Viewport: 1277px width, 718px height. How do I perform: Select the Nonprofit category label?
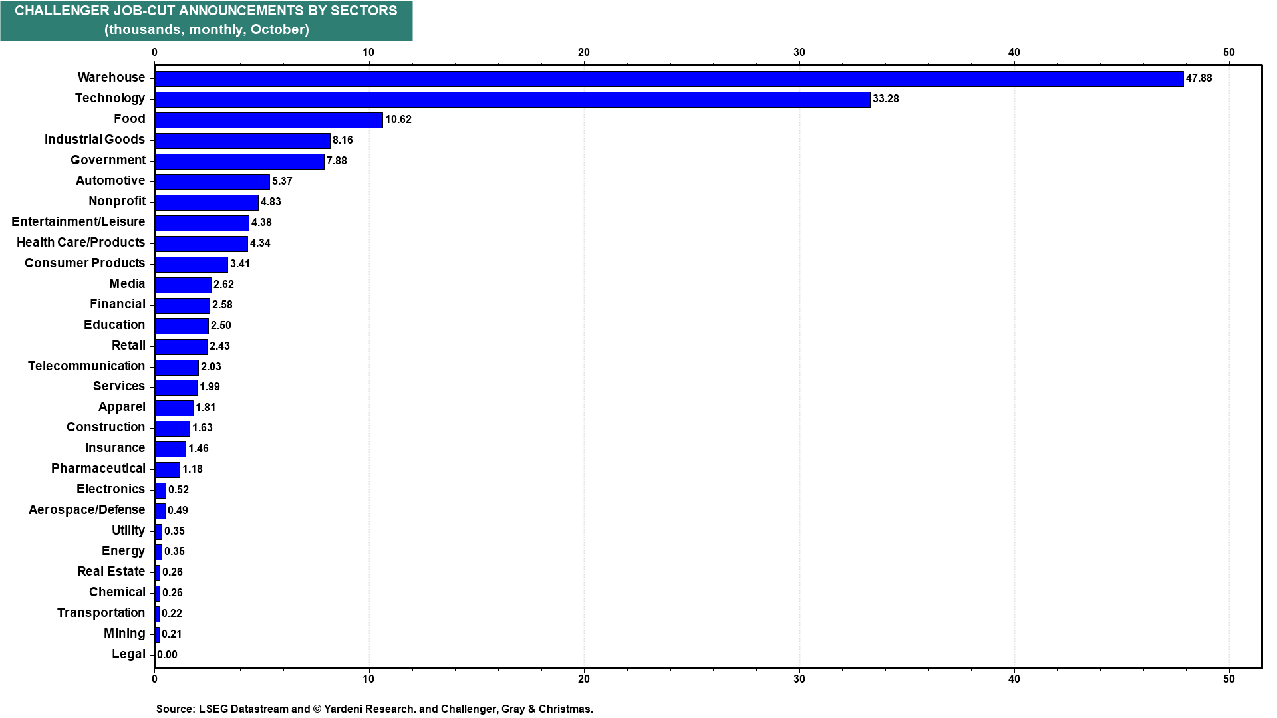click(x=117, y=201)
